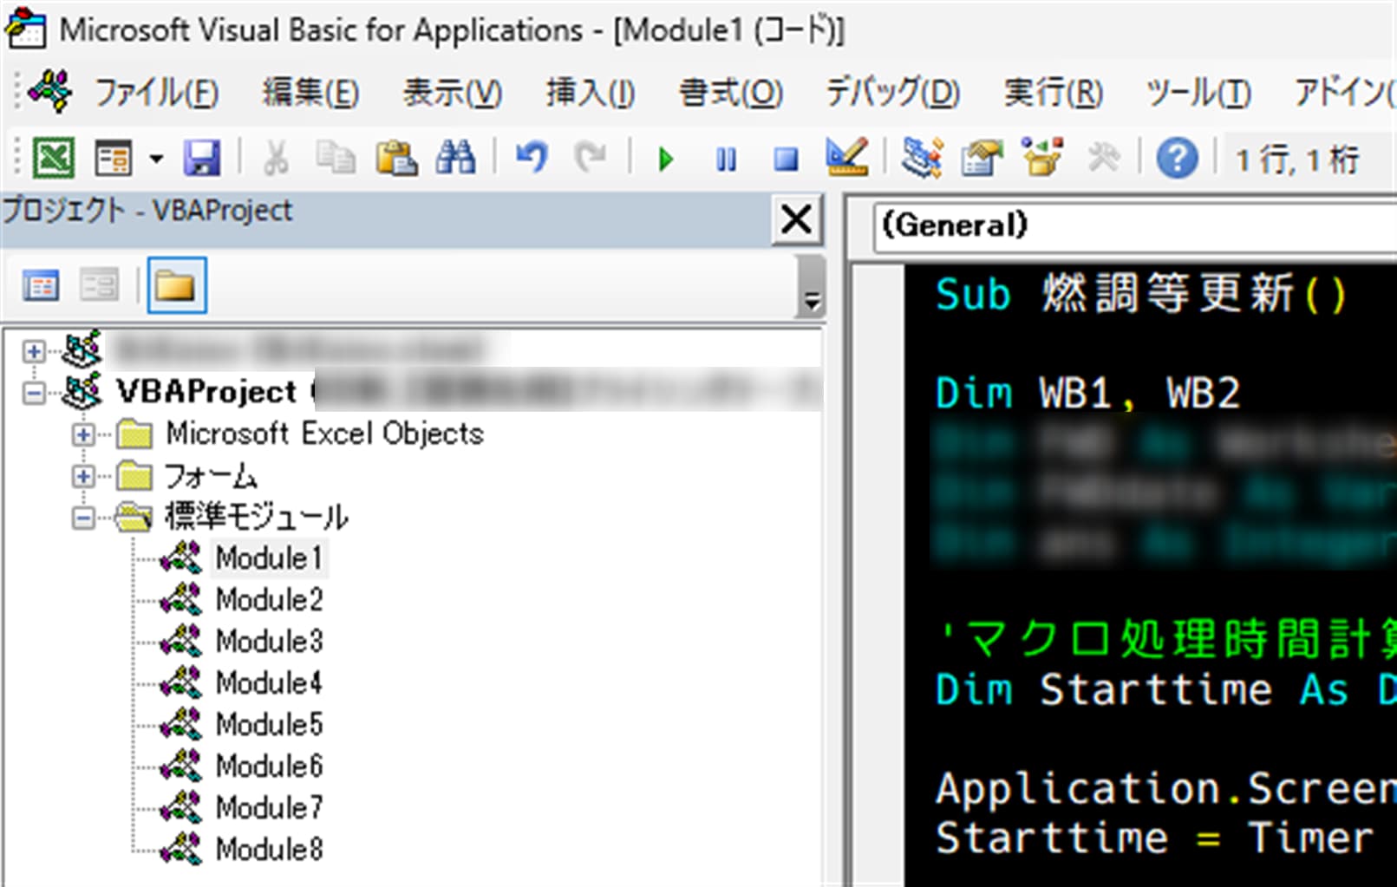Undo the last edit with the Undo arrow
Image resolution: width=1397 pixels, height=887 pixels.
point(532,159)
